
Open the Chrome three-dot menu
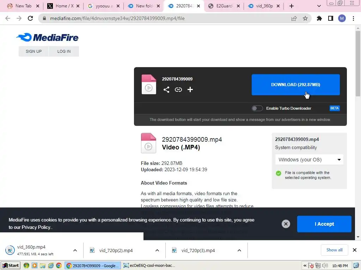coord(353,18)
